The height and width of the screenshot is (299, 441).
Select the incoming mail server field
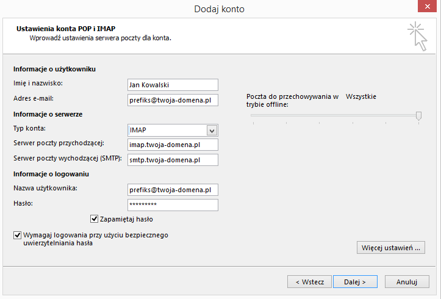click(173, 145)
